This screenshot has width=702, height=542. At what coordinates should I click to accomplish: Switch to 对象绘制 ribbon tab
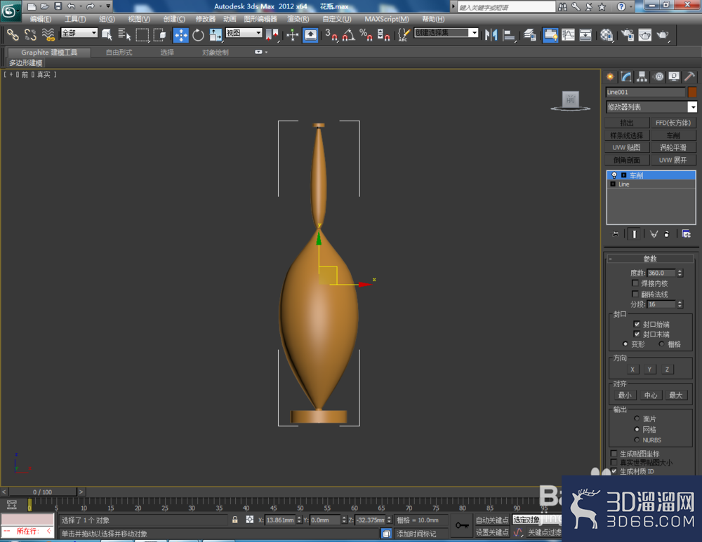coord(215,53)
